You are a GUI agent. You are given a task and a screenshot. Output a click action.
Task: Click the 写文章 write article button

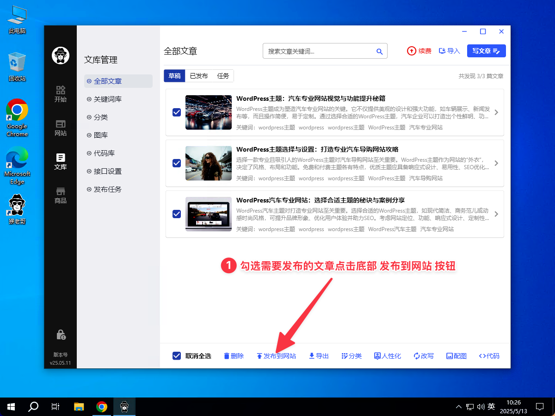(487, 51)
